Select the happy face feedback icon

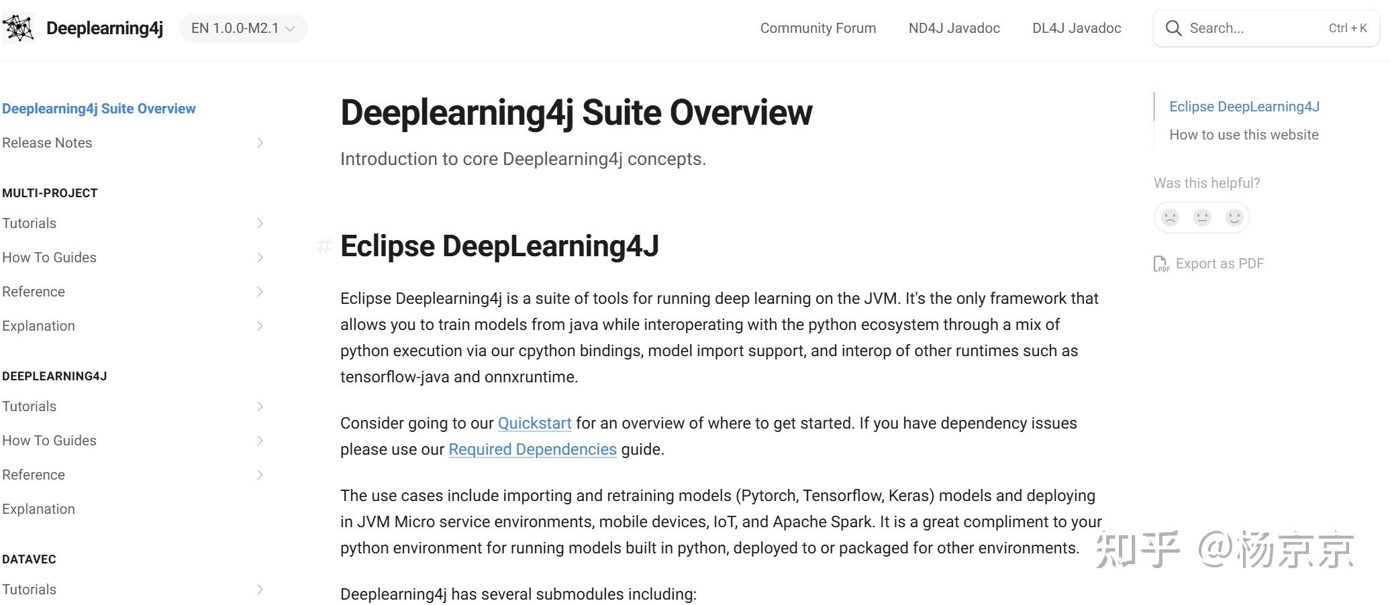tap(1234, 217)
